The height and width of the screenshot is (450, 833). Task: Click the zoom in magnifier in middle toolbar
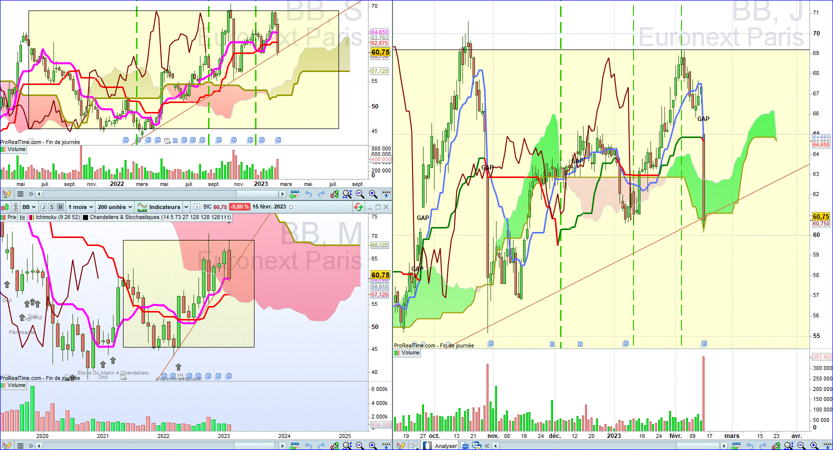(373, 194)
